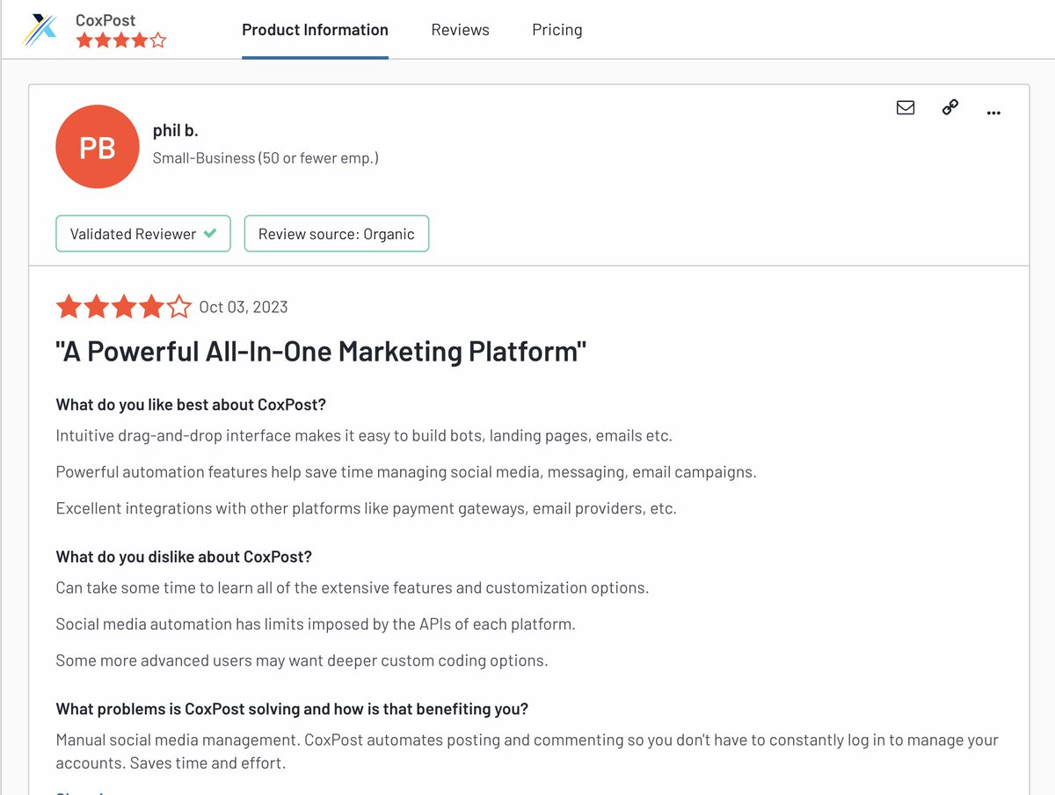This screenshot has height=795, width=1055.
Task: Click the review's four-star rating
Action: [x=123, y=307]
